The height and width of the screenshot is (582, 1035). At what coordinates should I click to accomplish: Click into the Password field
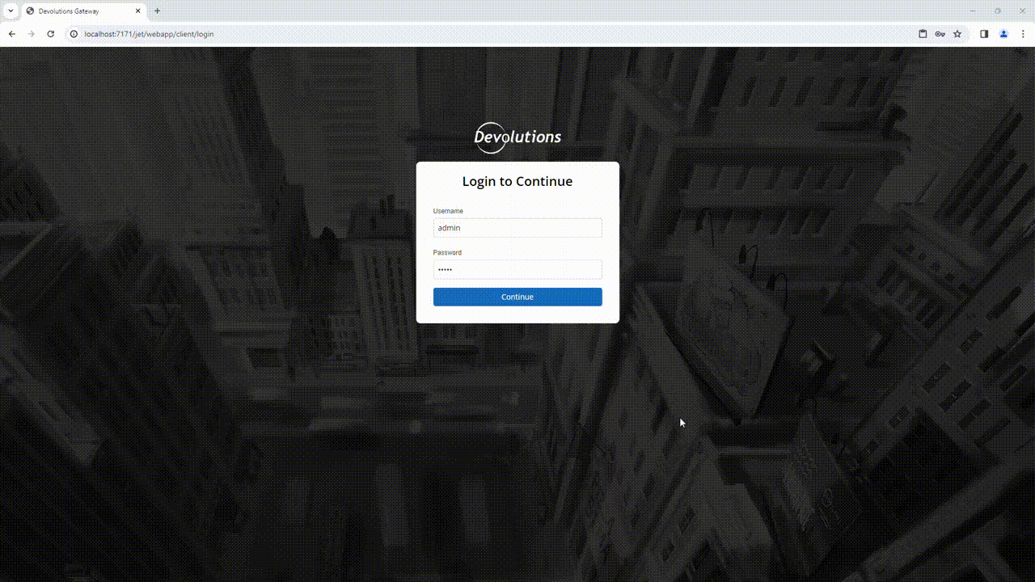click(517, 269)
